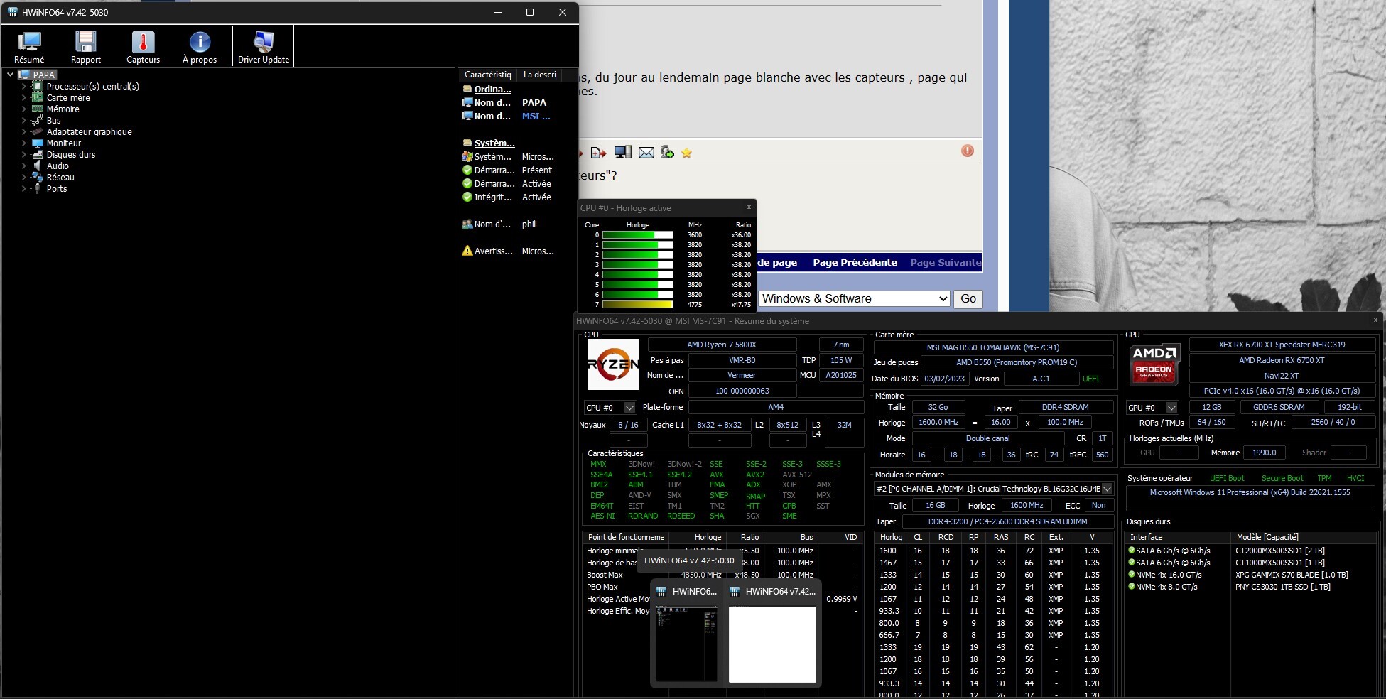Click the Boost Max row label
Image resolution: width=1386 pixels, height=699 pixels.
coord(605,575)
